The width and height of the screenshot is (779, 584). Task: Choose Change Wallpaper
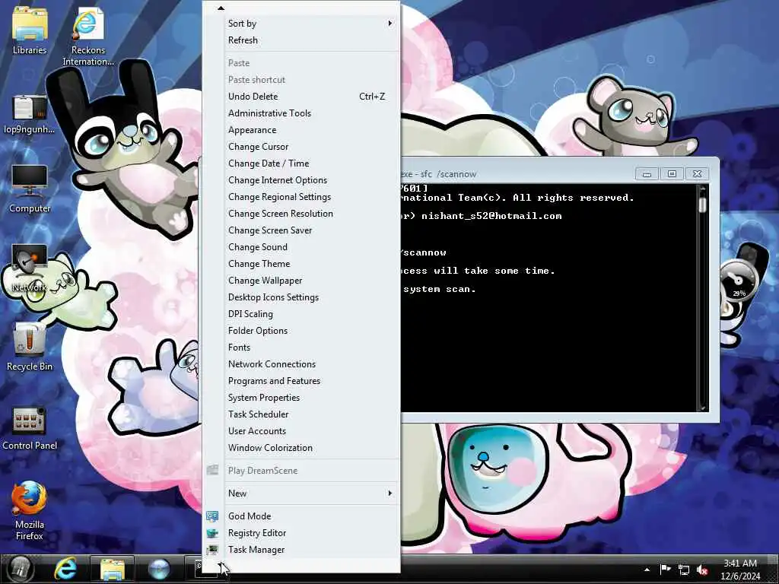(301, 281)
